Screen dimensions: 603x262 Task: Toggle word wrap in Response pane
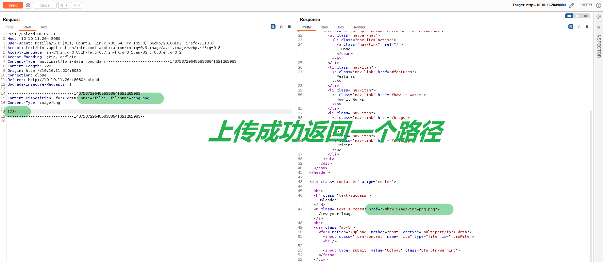pyautogui.click(x=571, y=27)
